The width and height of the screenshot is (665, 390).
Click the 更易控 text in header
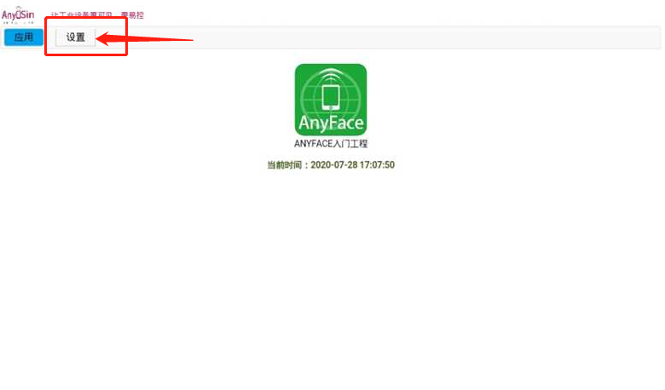pyautogui.click(x=132, y=15)
